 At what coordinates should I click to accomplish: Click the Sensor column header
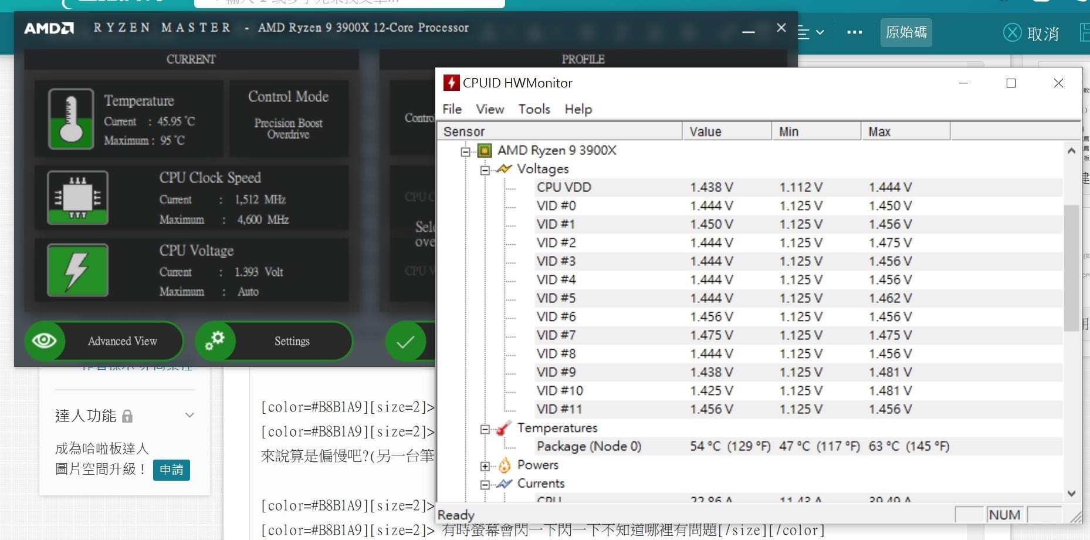pos(560,131)
